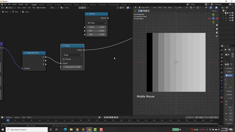The height and width of the screenshot is (132, 235).
Task: Toggle the Use Nodes checkbox
Action: (38, 8)
